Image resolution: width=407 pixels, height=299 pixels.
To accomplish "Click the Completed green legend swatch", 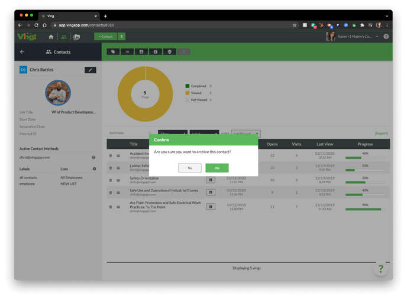I will pyautogui.click(x=188, y=86).
